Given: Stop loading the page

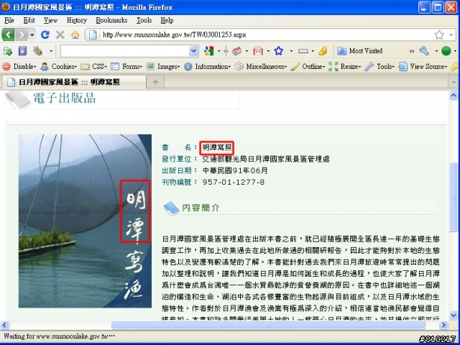Looking at the screenshot, I should pyautogui.click(x=60, y=35).
